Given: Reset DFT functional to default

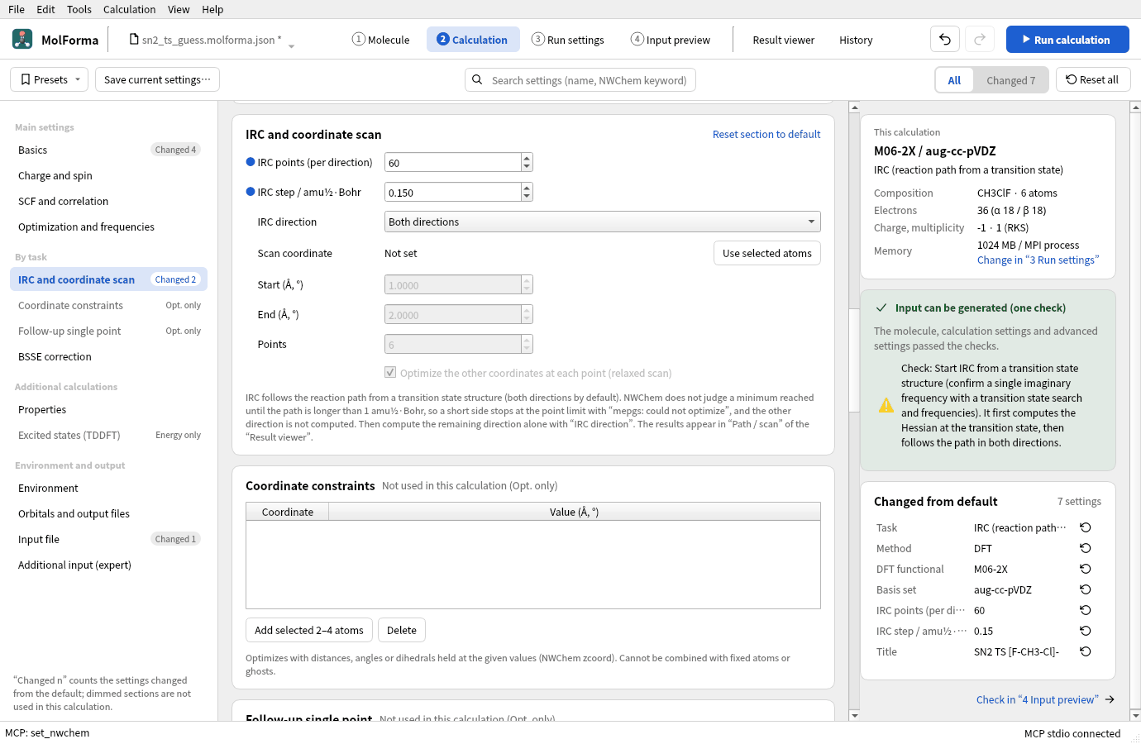Looking at the screenshot, I should [1086, 569].
